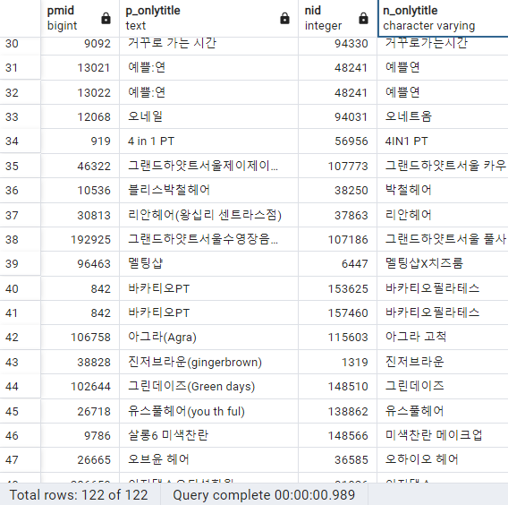Click pmid cell 46322

[x=80, y=166]
